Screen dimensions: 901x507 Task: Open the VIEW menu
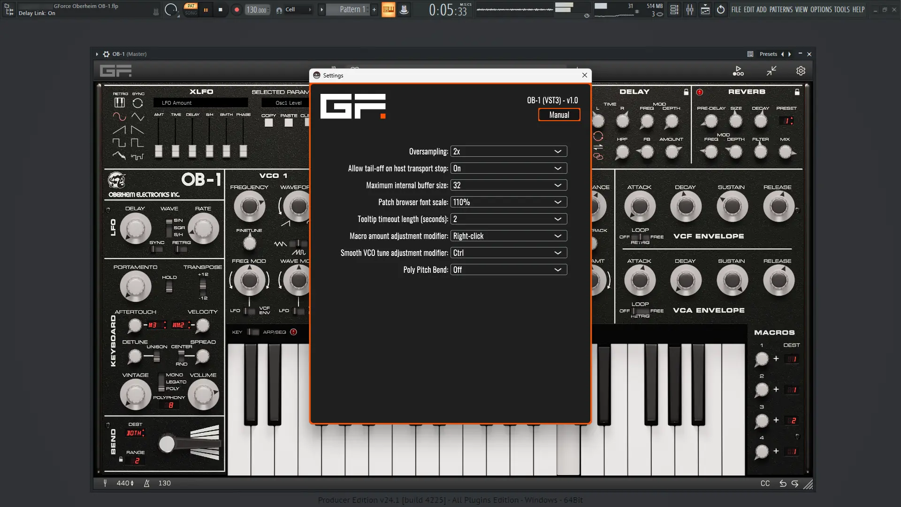(802, 9)
